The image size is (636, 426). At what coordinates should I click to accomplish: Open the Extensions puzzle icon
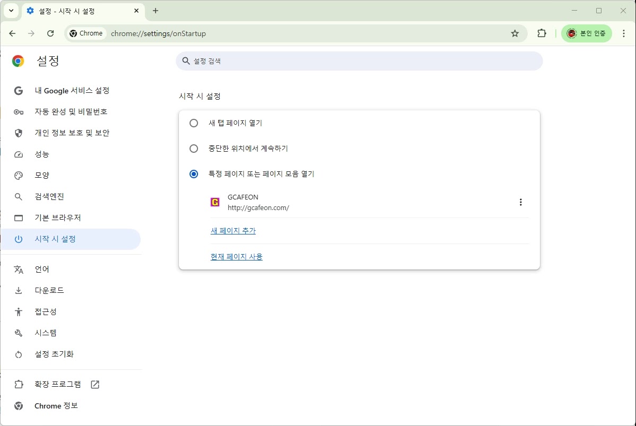(542, 33)
